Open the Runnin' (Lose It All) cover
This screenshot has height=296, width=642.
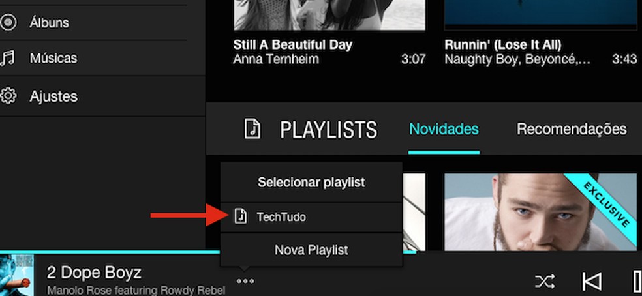[x=540, y=15]
